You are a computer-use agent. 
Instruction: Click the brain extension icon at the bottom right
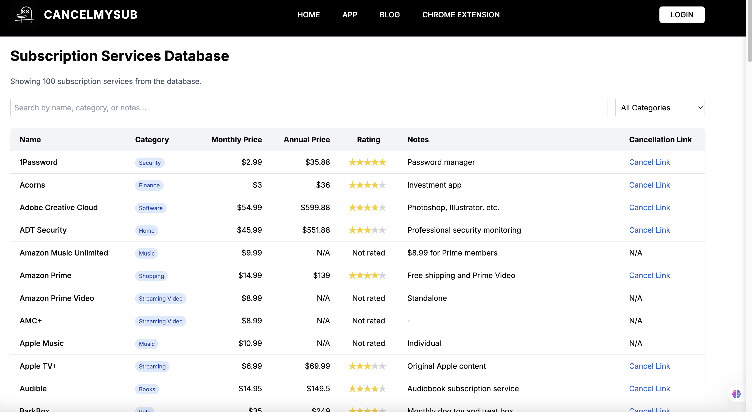736,394
